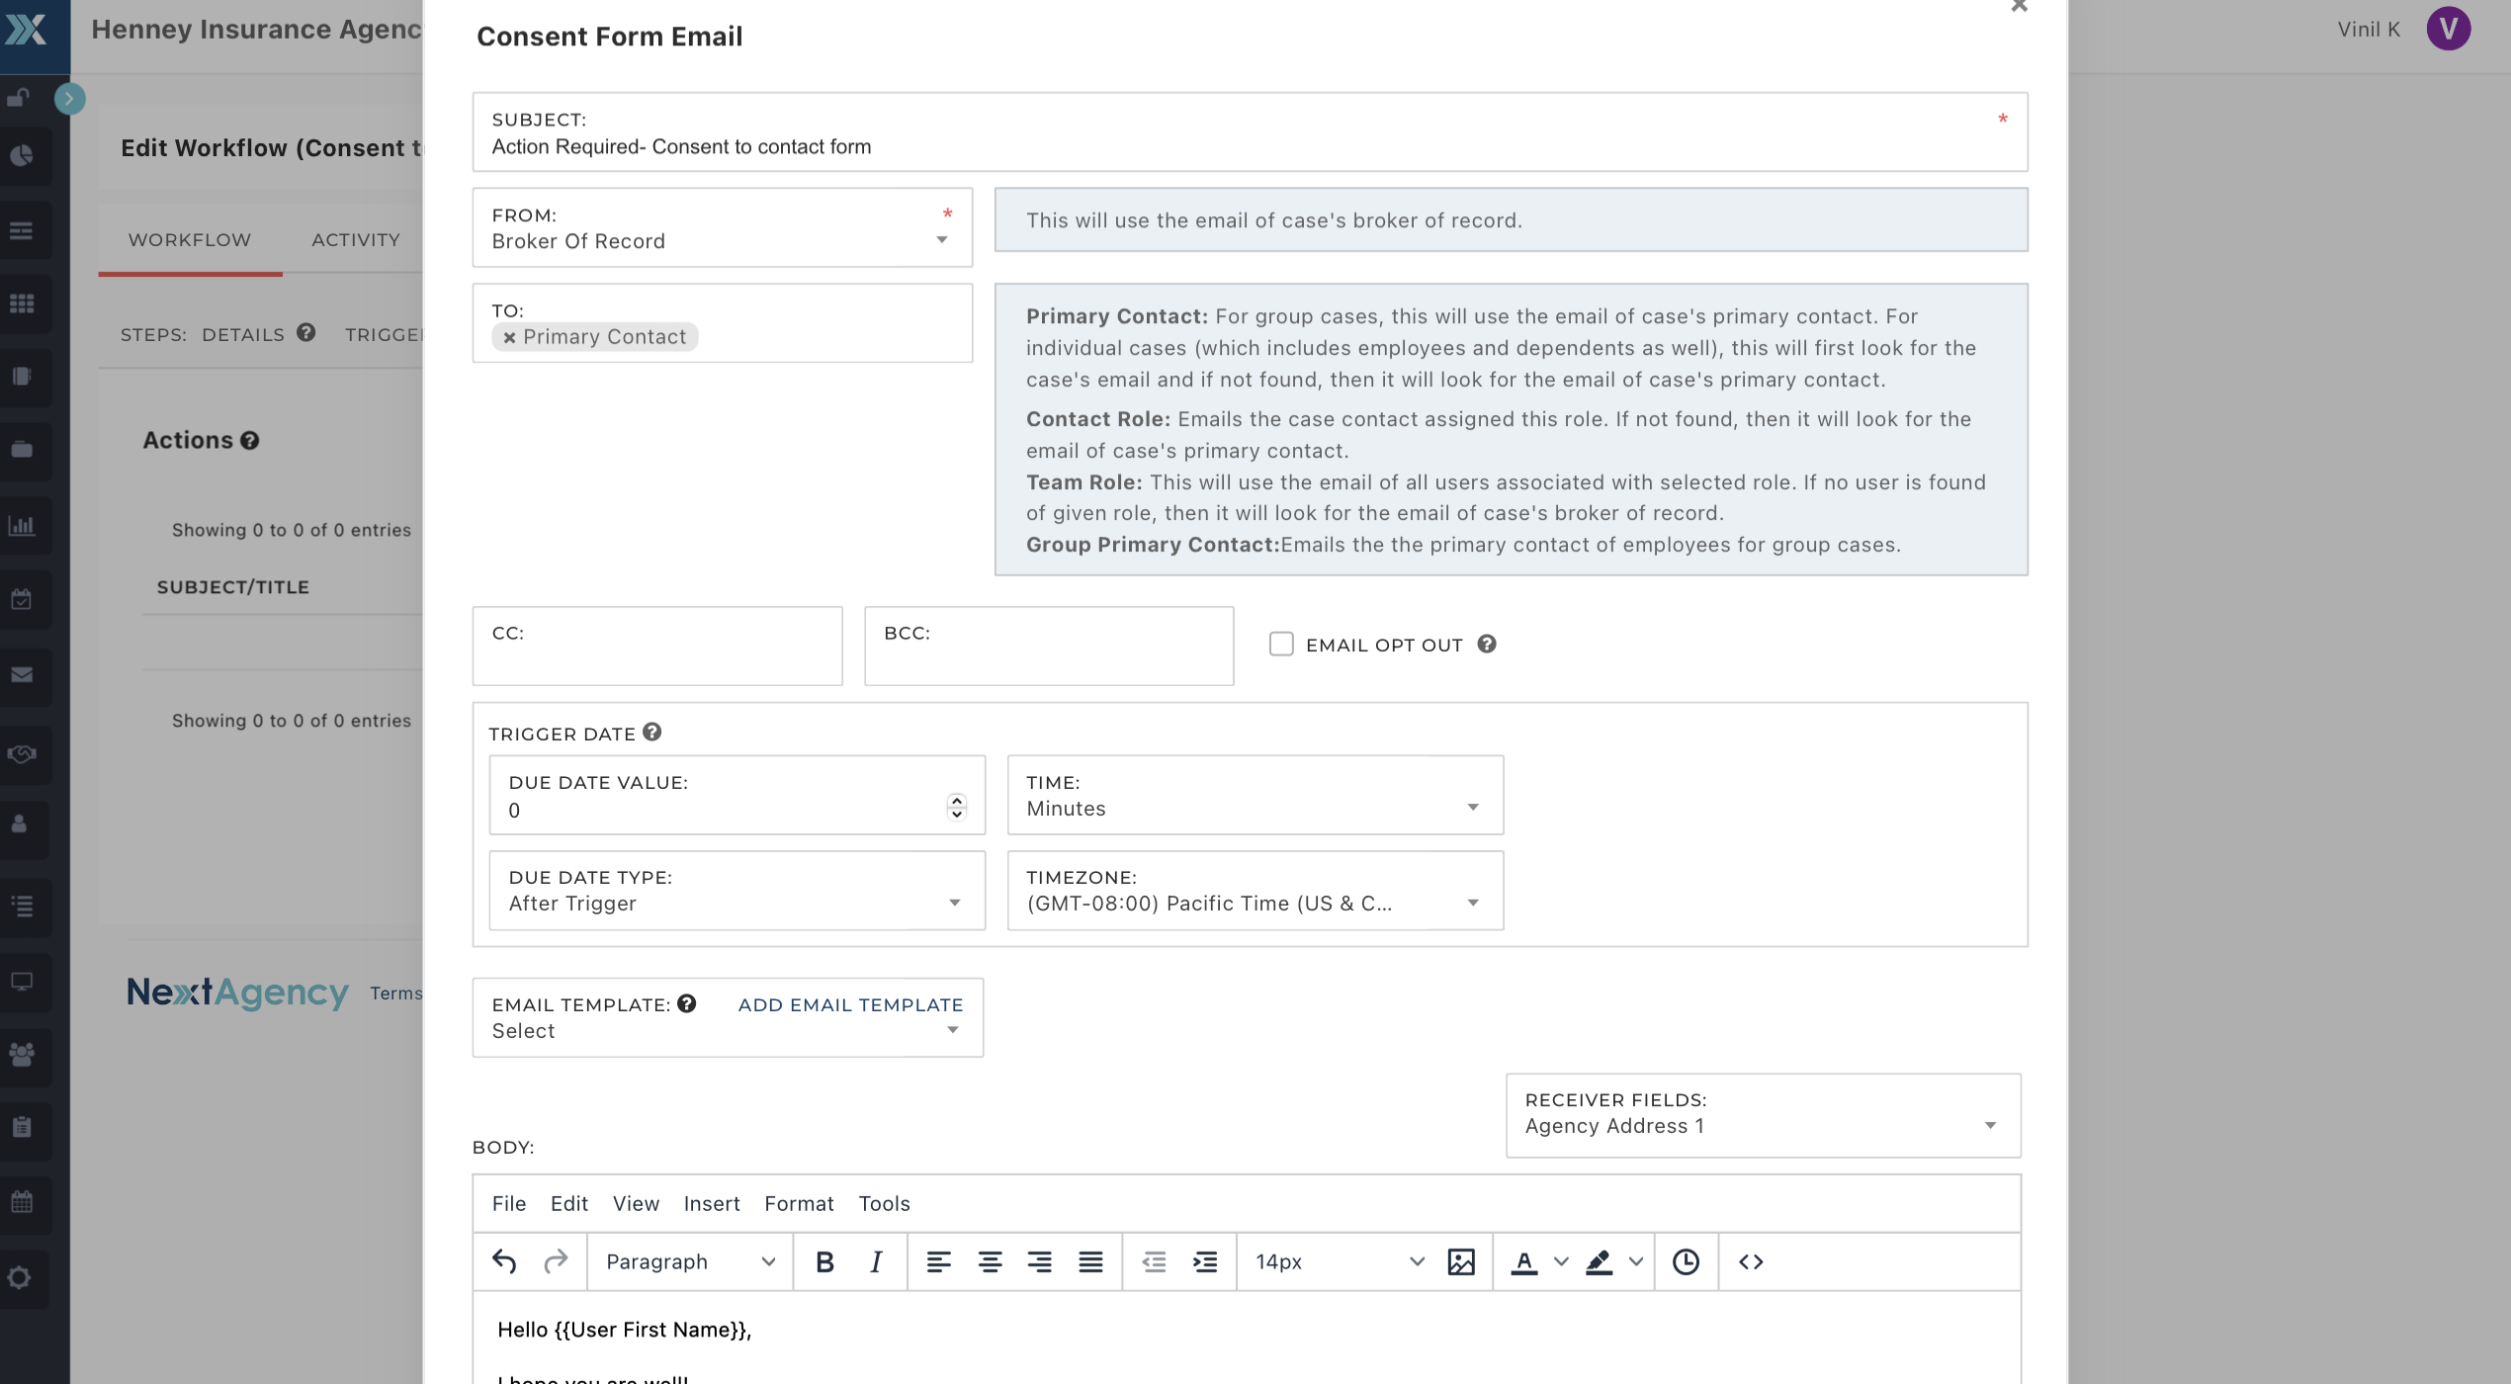The height and width of the screenshot is (1384, 2511).
Task: Click the insert date/time clock icon
Action: tap(1685, 1261)
